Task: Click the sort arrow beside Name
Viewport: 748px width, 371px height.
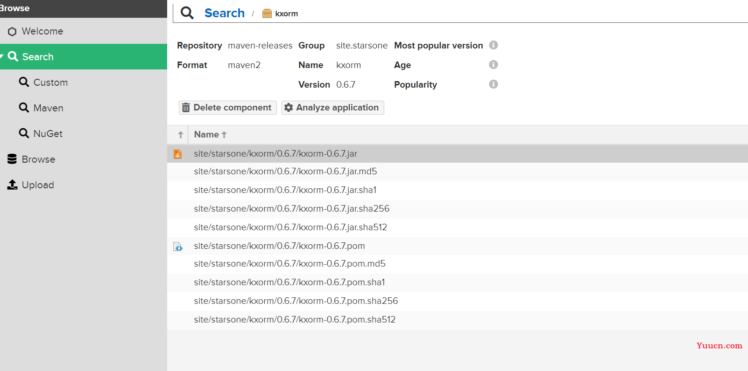Action: pos(224,135)
